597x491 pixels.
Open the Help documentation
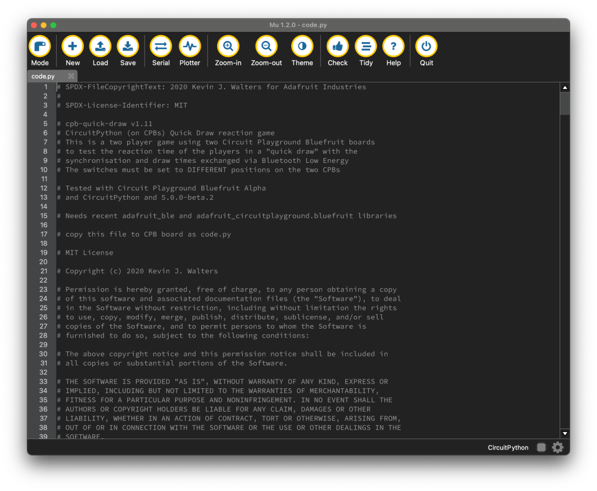394,47
